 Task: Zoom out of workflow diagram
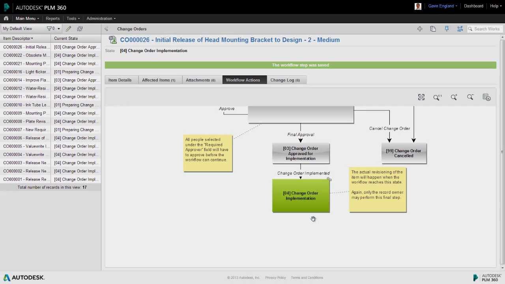click(470, 97)
